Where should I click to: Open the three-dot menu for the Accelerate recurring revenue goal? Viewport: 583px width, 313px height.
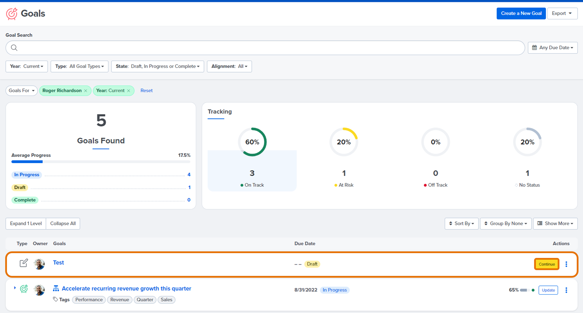566,290
